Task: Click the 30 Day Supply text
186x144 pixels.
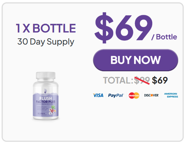Action: click(46, 42)
